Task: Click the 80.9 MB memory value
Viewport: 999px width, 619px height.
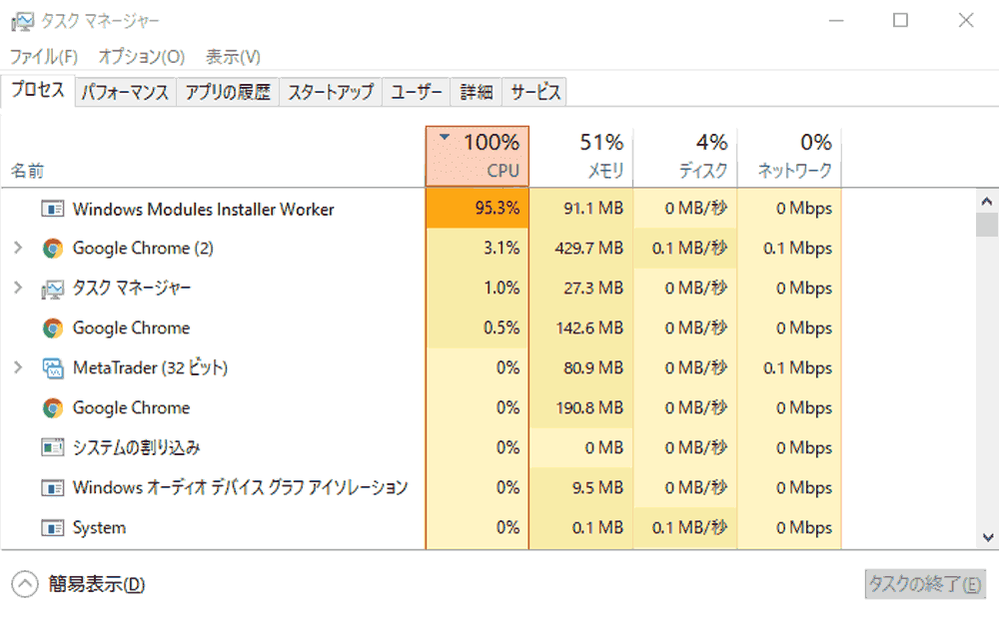Action: pyautogui.click(x=593, y=367)
